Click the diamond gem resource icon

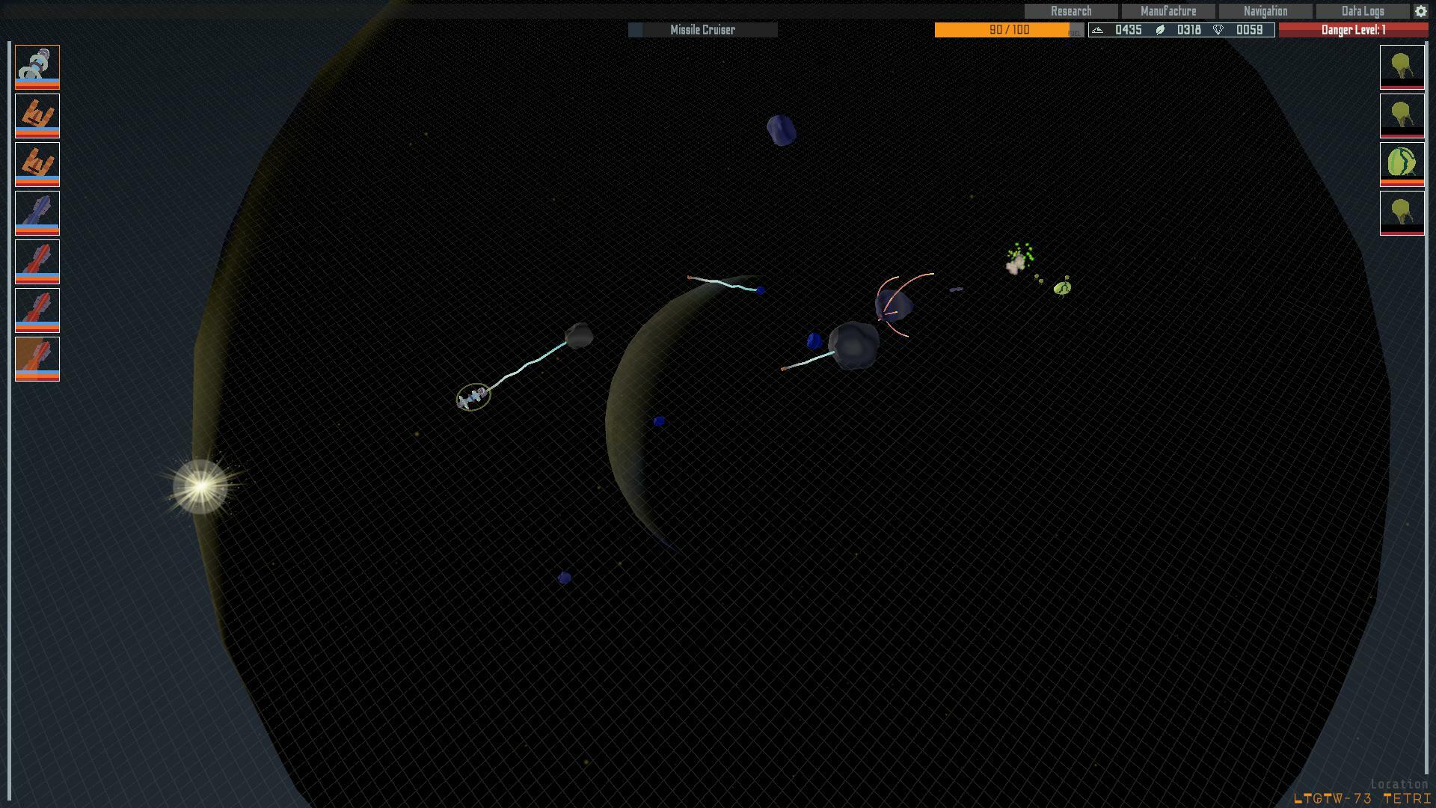click(x=1218, y=30)
